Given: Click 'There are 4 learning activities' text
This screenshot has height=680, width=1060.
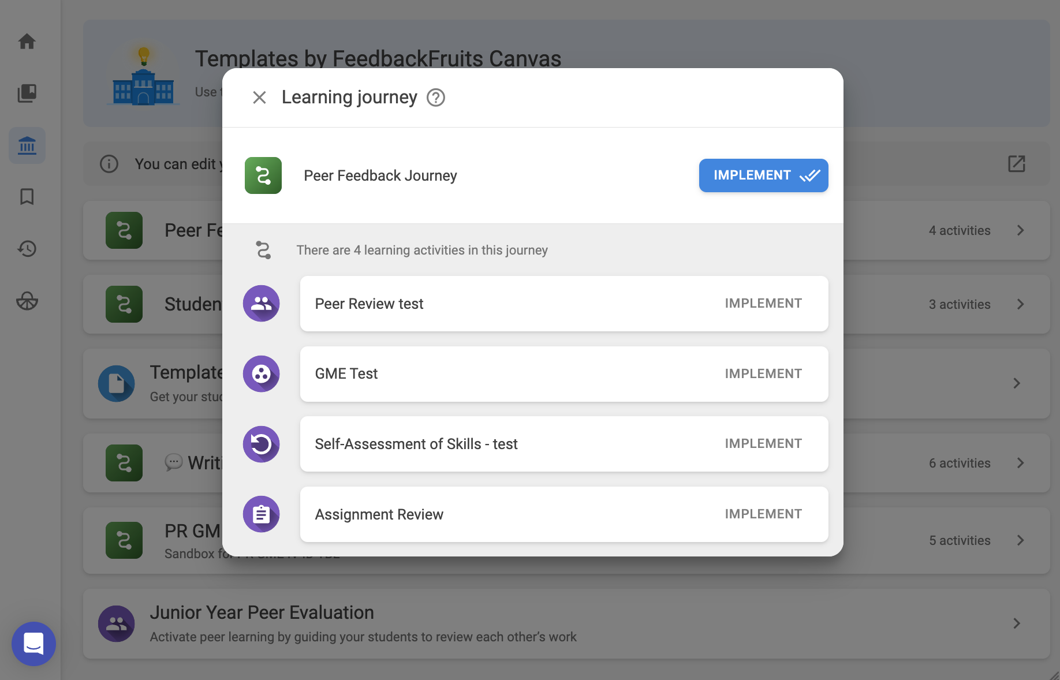Looking at the screenshot, I should tap(422, 250).
